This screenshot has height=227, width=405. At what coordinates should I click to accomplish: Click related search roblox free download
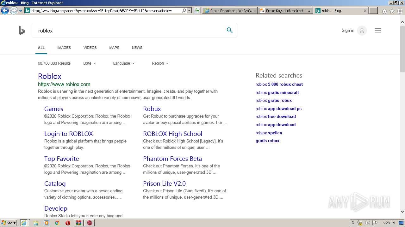tap(276, 116)
